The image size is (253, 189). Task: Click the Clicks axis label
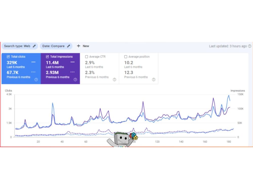pos(9,91)
